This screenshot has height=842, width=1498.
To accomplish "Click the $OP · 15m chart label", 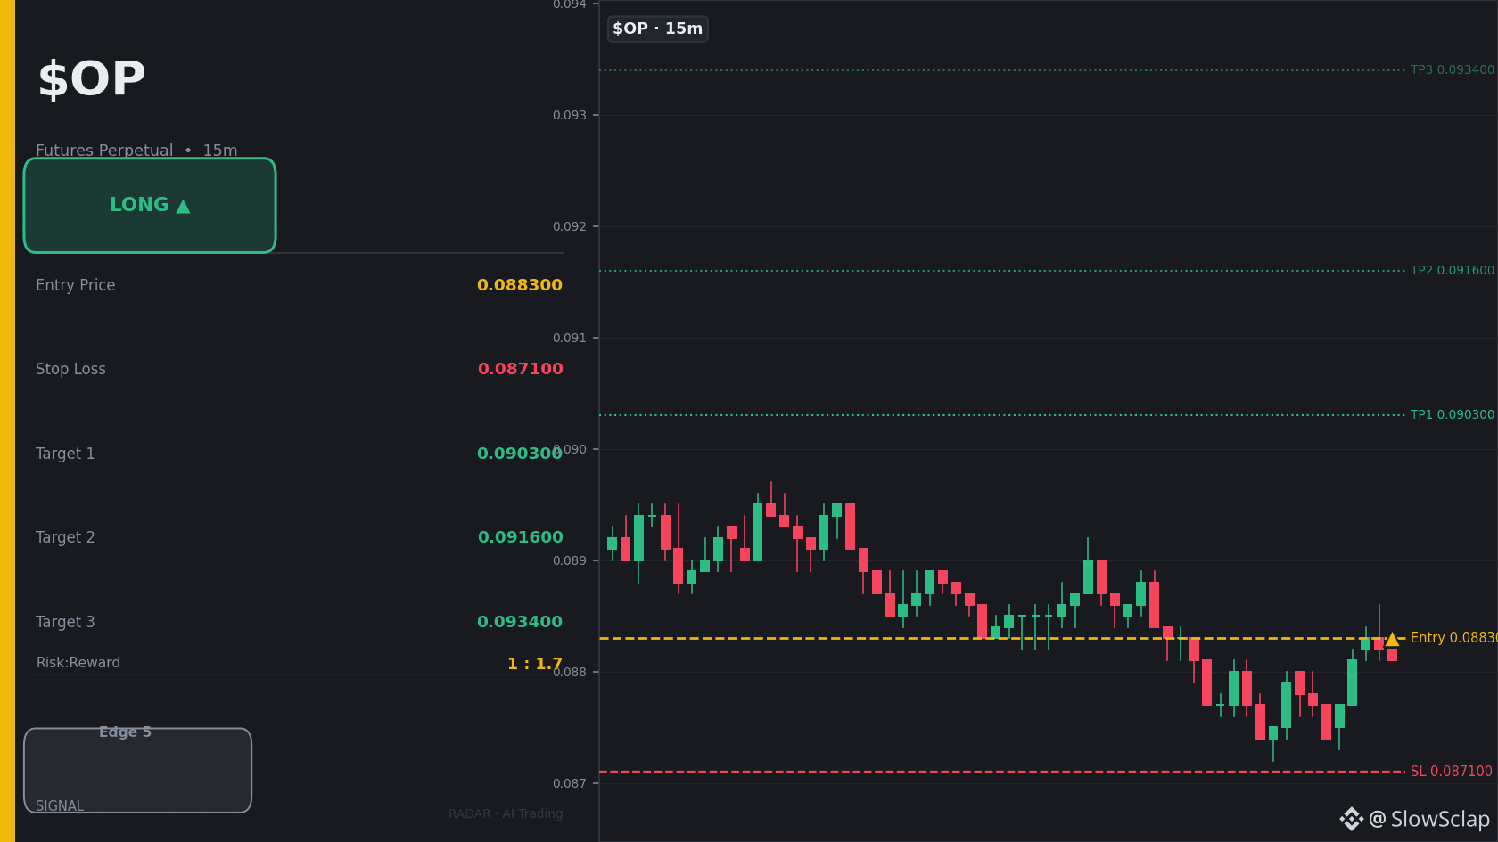I will coord(658,29).
